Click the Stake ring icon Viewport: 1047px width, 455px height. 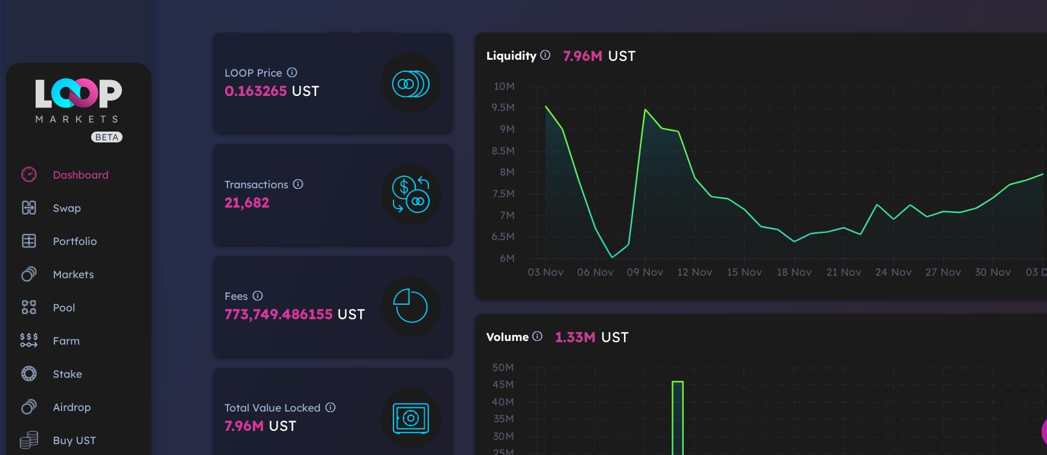pyautogui.click(x=29, y=374)
